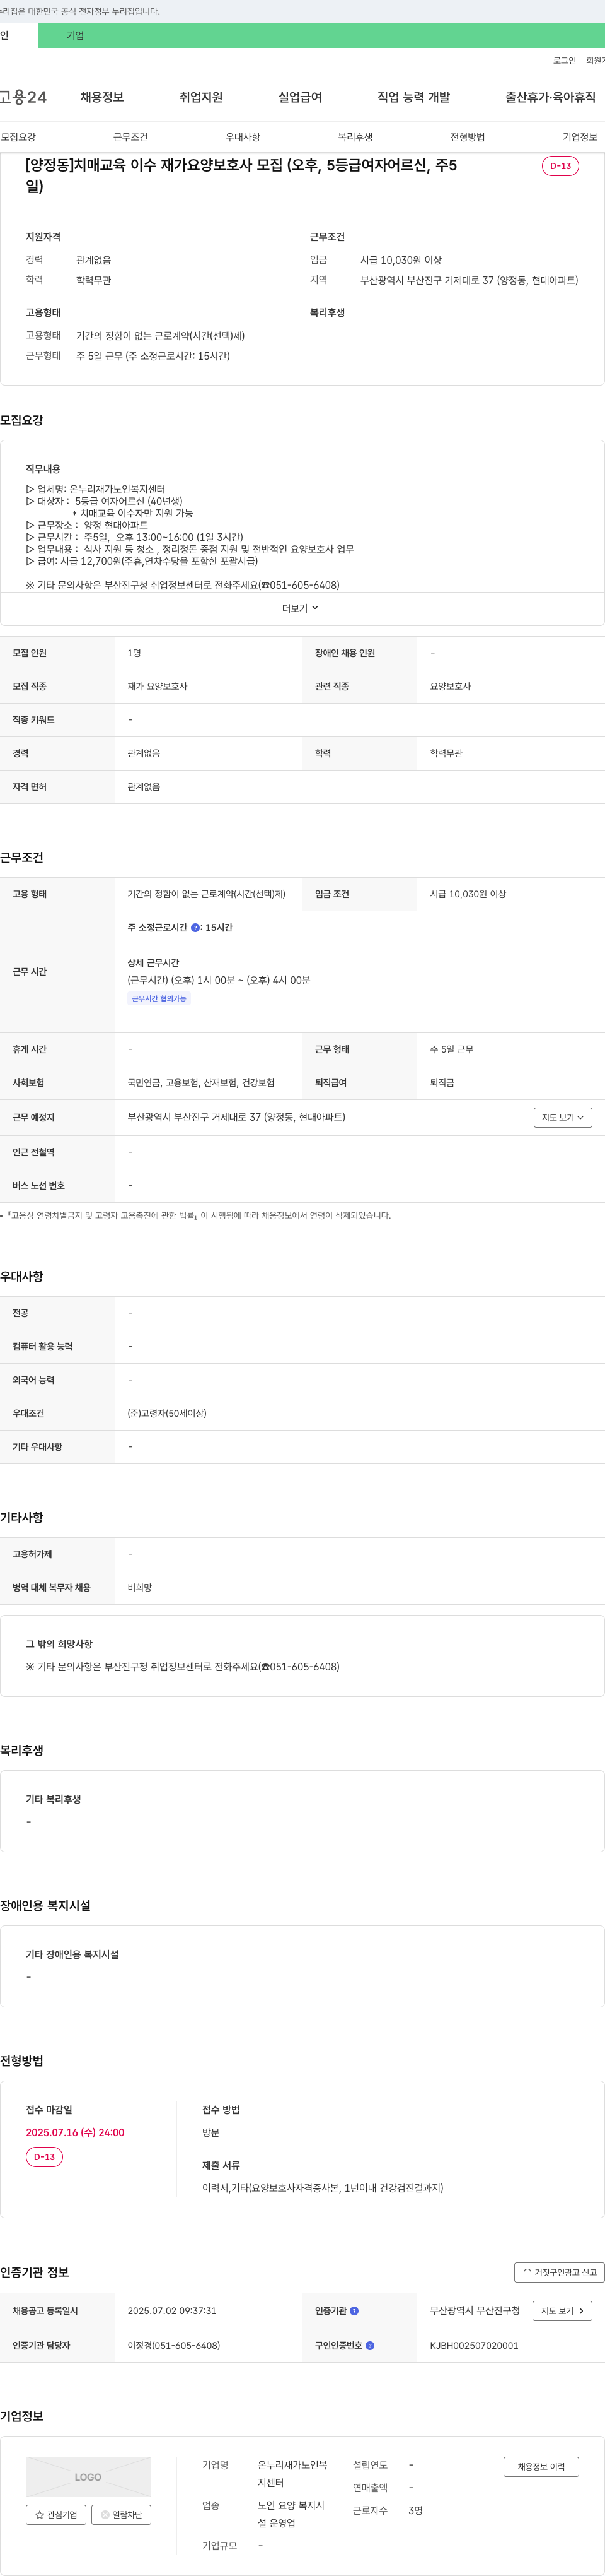Click the 인증기관 value 부산광역시 부산진구청

click(x=474, y=2311)
